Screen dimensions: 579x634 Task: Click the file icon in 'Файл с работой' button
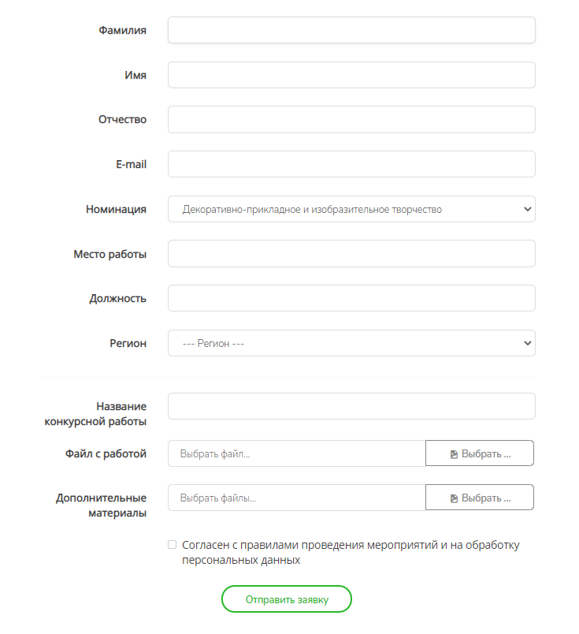point(454,454)
